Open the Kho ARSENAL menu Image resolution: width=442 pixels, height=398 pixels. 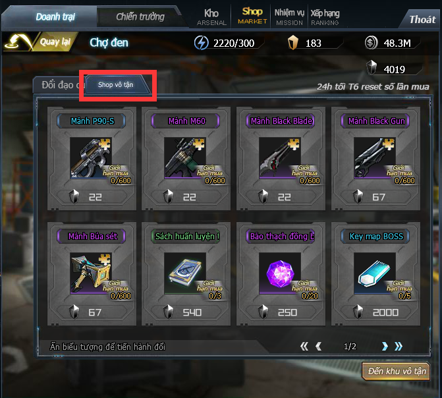tap(211, 17)
